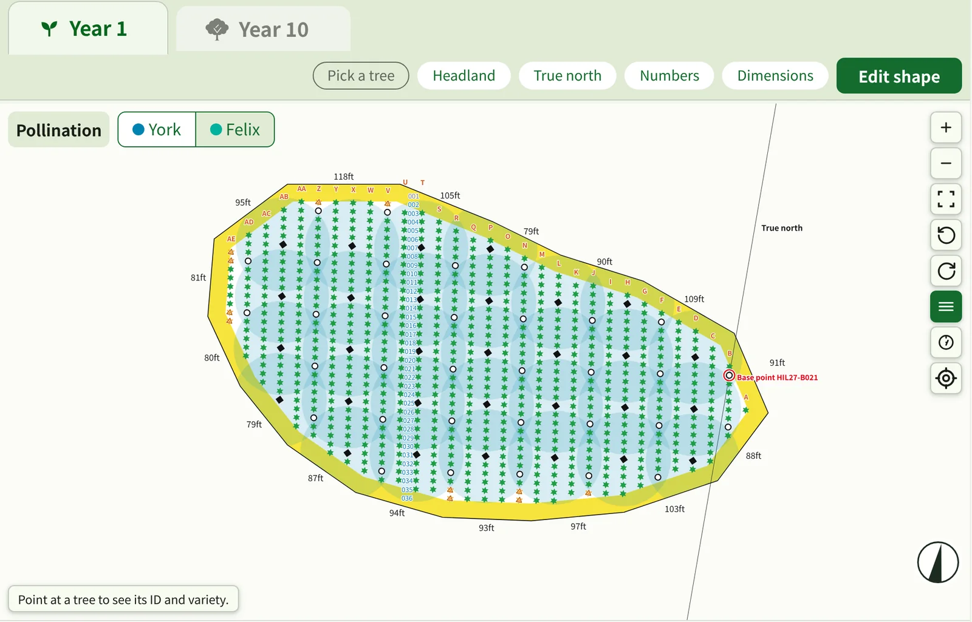
Task: Click the north compass indicator
Action: point(938,562)
